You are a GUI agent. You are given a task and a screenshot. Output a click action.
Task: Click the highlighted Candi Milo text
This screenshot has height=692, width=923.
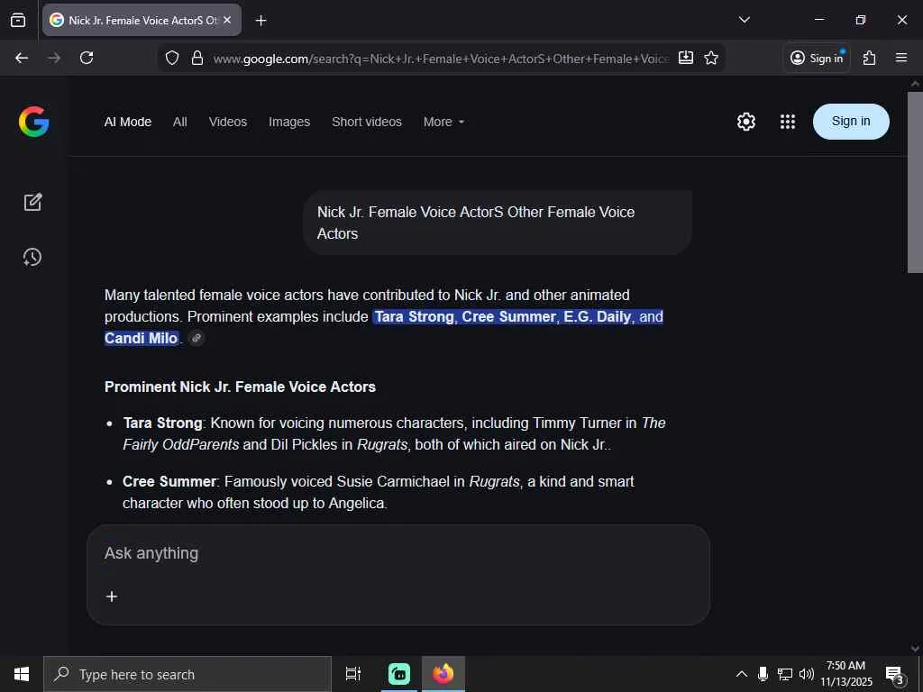(142, 339)
